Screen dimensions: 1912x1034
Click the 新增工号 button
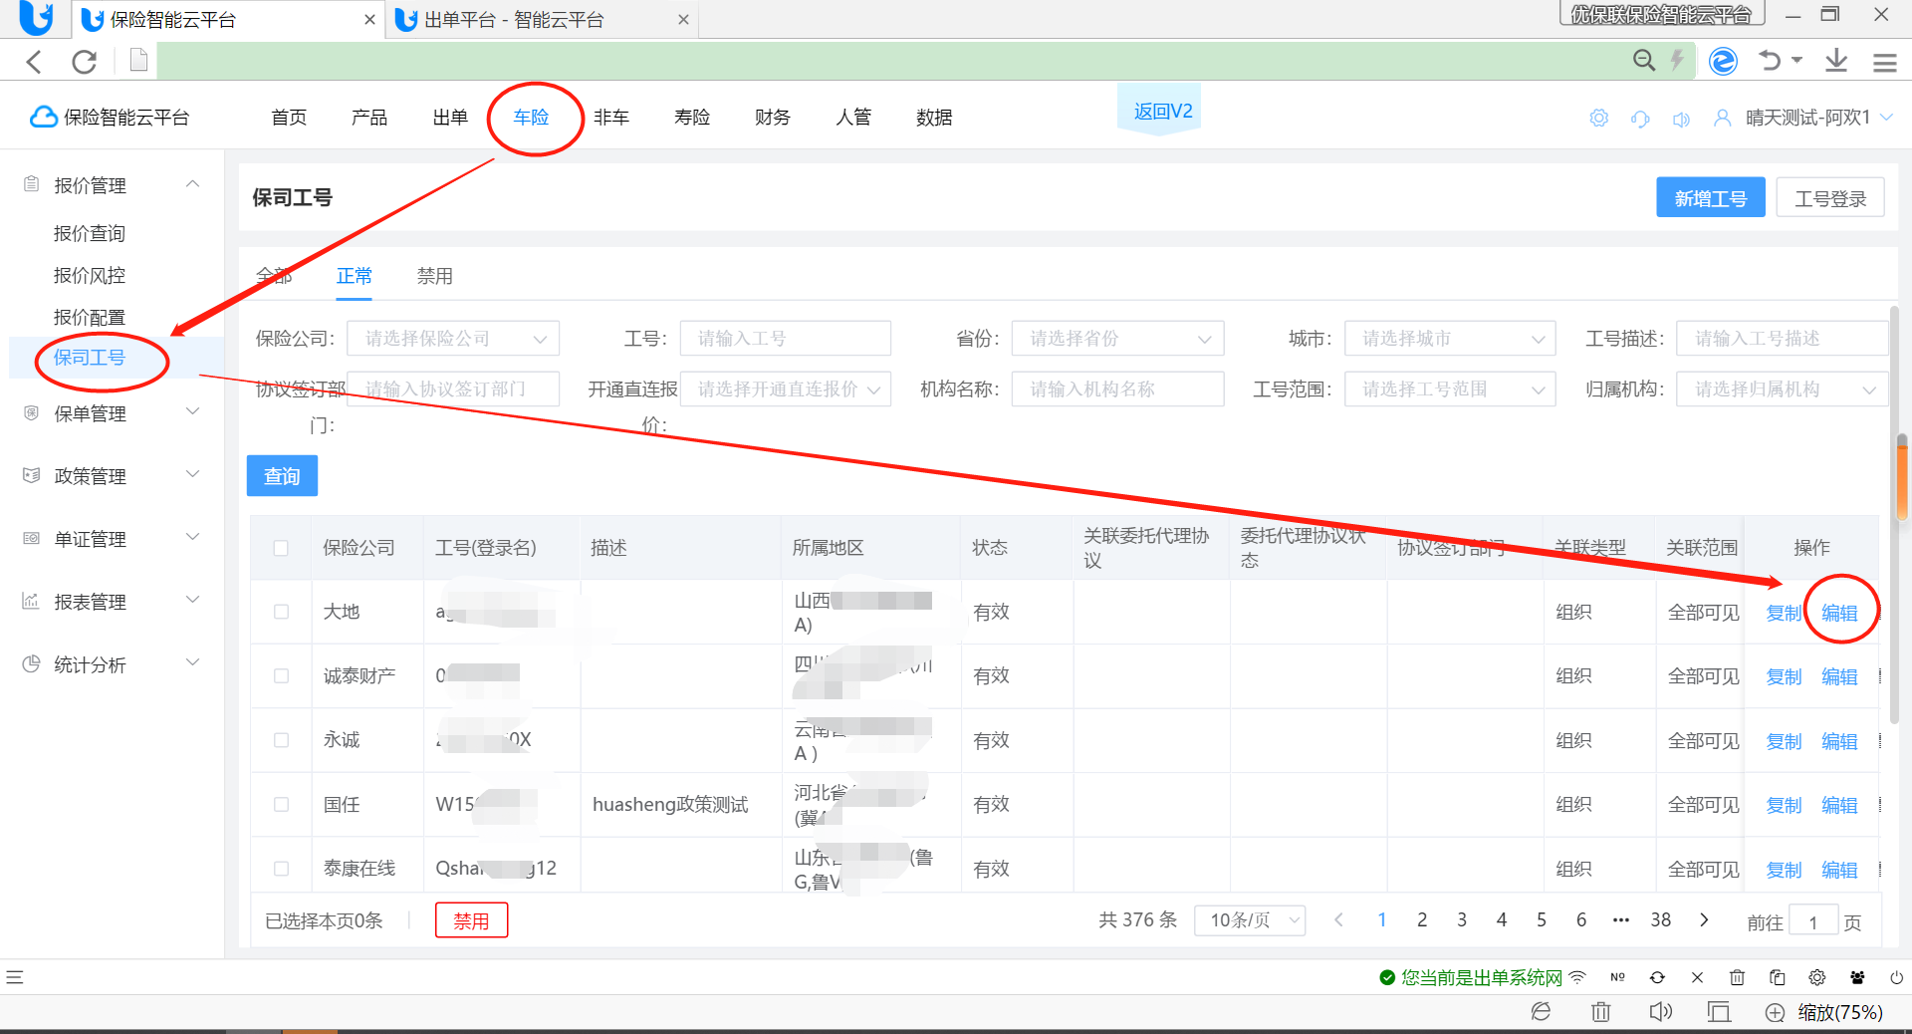[x=1711, y=198]
